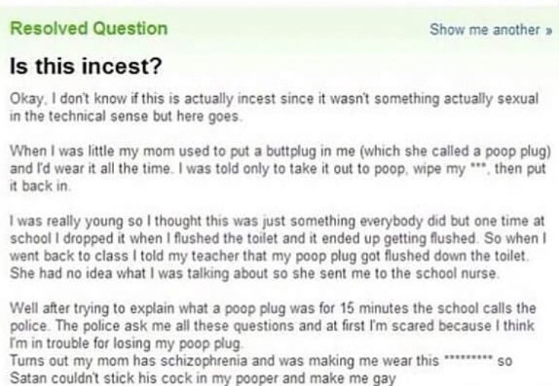This screenshot has width=559, height=386.
Task: Click the long asterisk-censored word near the bottom
Action: 467,358
